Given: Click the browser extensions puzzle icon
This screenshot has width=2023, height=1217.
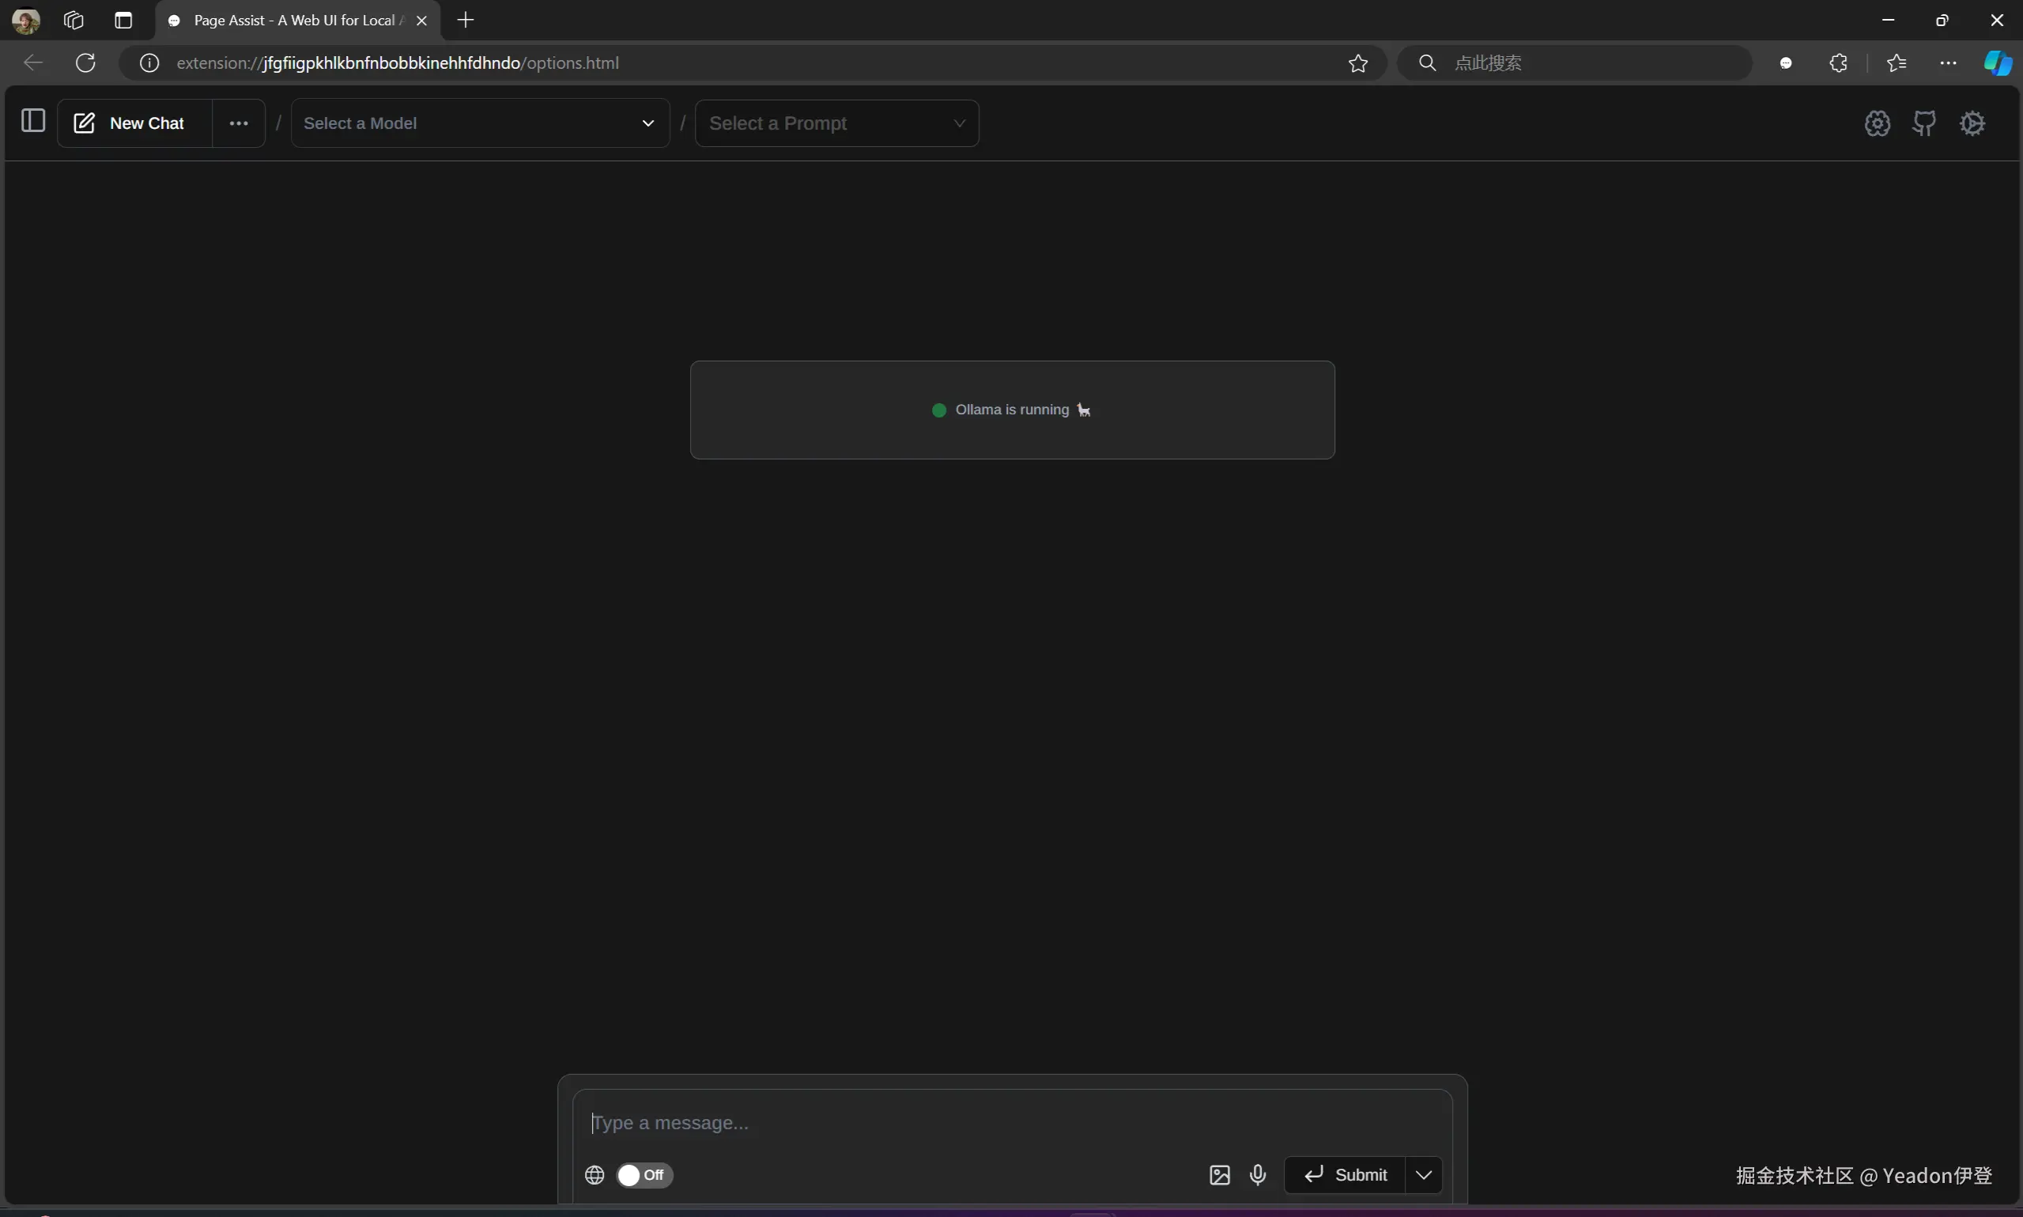Looking at the screenshot, I should 1839,63.
